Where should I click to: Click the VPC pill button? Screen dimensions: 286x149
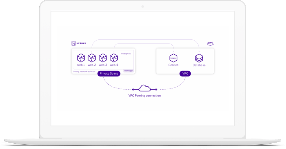tap(185, 74)
